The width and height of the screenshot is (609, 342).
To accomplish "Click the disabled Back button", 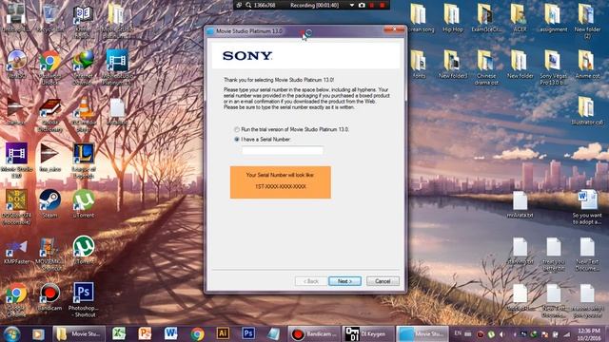I will 311,281.
